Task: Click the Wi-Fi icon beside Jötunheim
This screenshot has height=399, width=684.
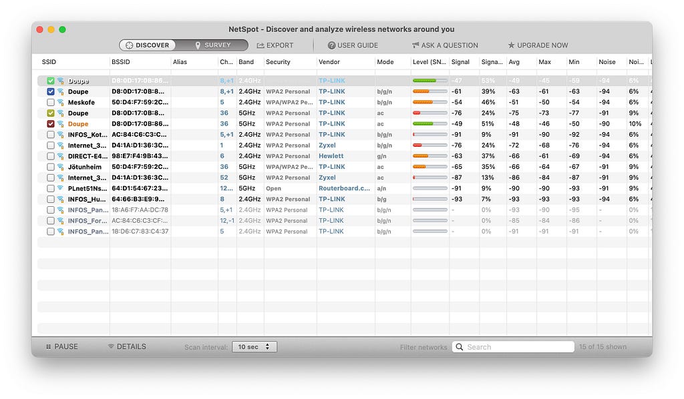Action: (61, 167)
